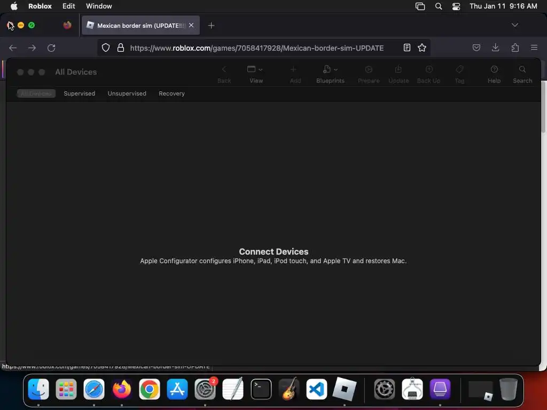Open the View dropdown in Configurator toolbar
Screen dimensions: 547x410
pyautogui.click(x=256, y=74)
